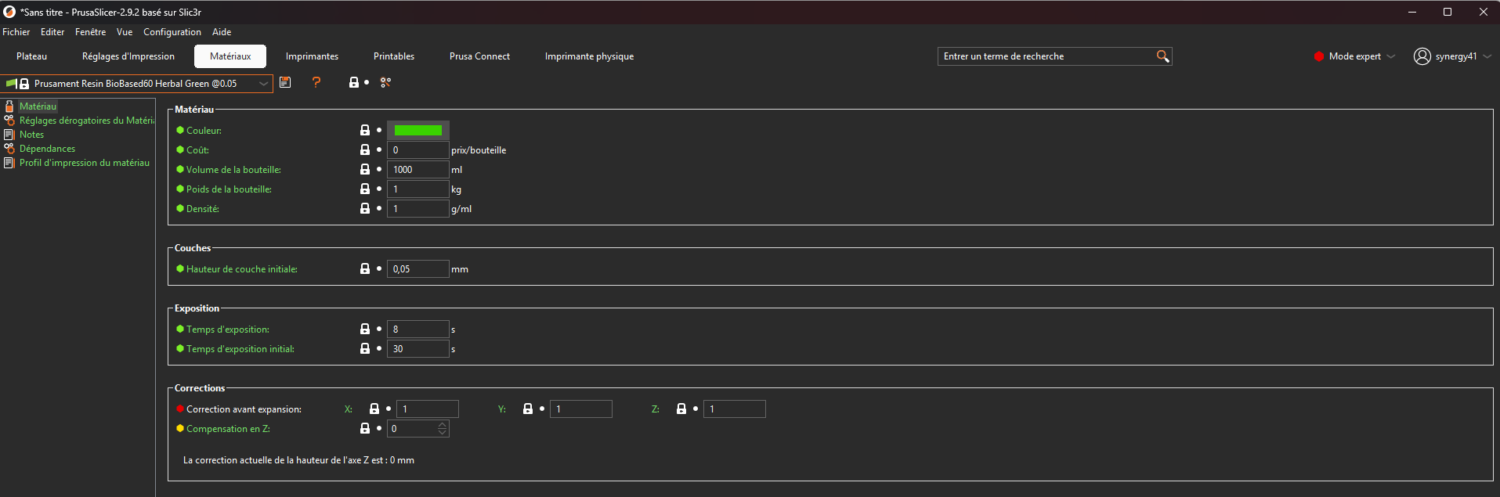Open Profil d'impression du matériau page
The width and height of the screenshot is (1500, 497).
[84, 163]
